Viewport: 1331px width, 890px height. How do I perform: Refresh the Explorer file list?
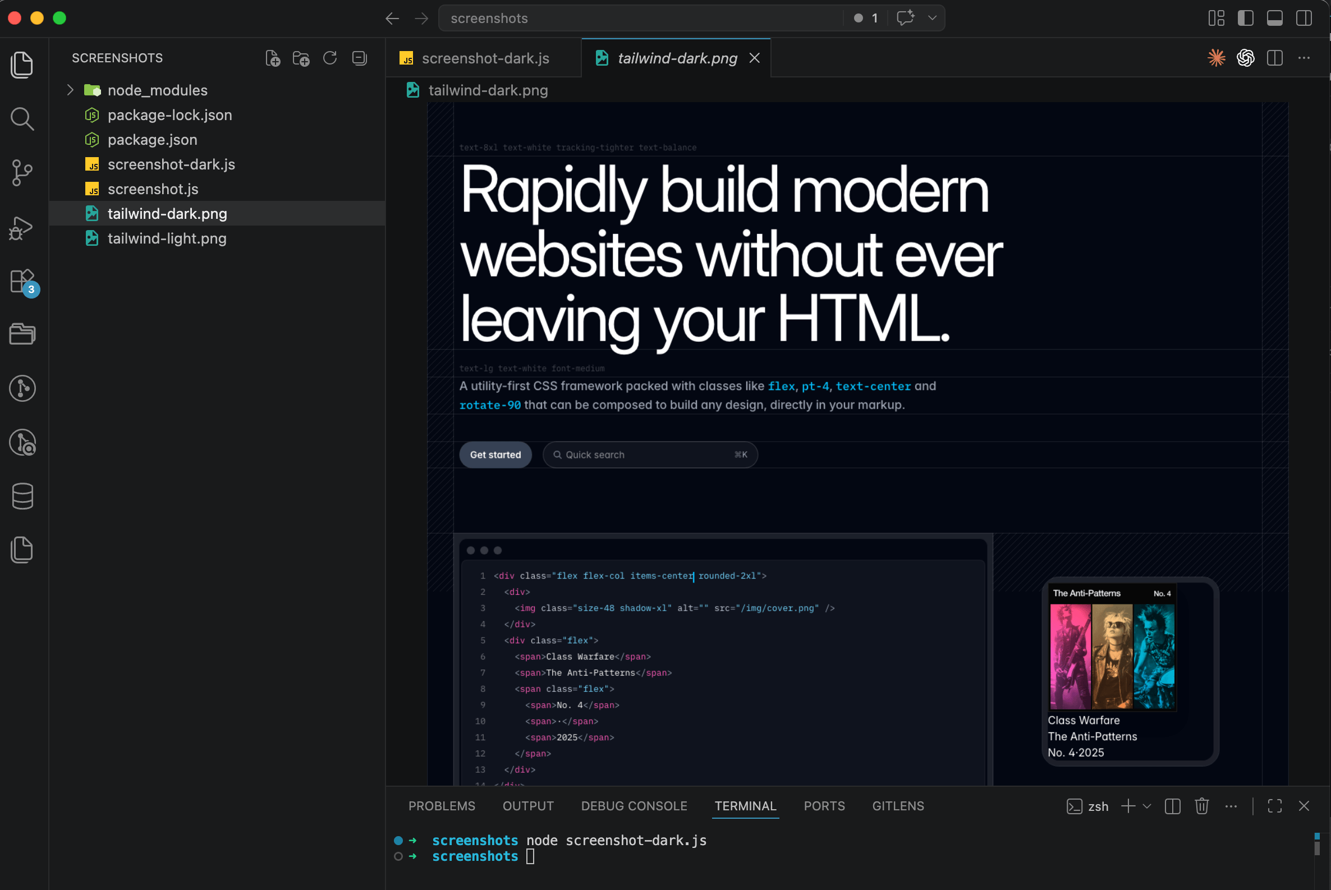tap(330, 58)
